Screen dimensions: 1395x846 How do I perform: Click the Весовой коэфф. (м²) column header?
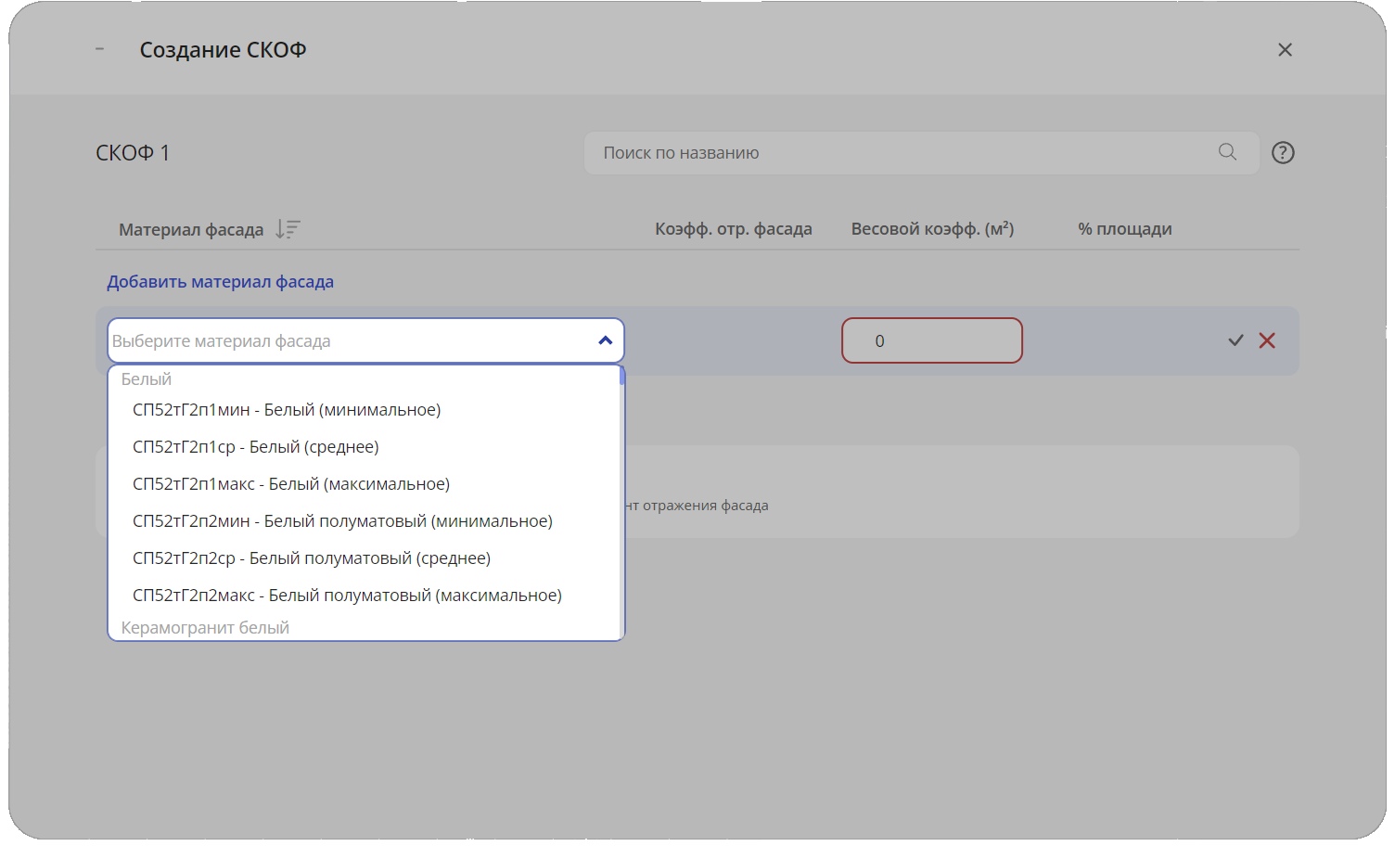932,229
